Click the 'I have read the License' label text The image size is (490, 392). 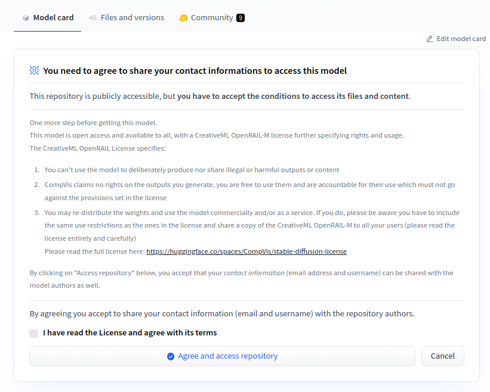point(129,333)
